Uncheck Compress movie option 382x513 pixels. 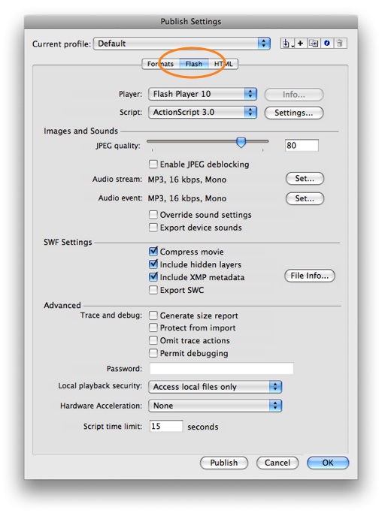pyautogui.click(x=153, y=252)
